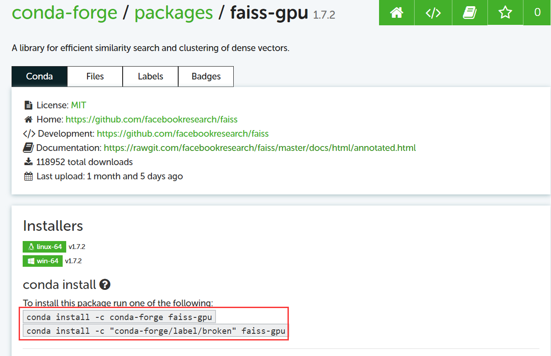Switch to the Labels tab
551x356 pixels.
[x=150, y=76]
